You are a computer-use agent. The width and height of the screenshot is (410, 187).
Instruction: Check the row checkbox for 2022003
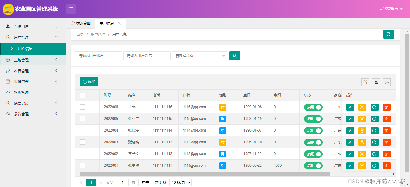(x=83, y=142)
